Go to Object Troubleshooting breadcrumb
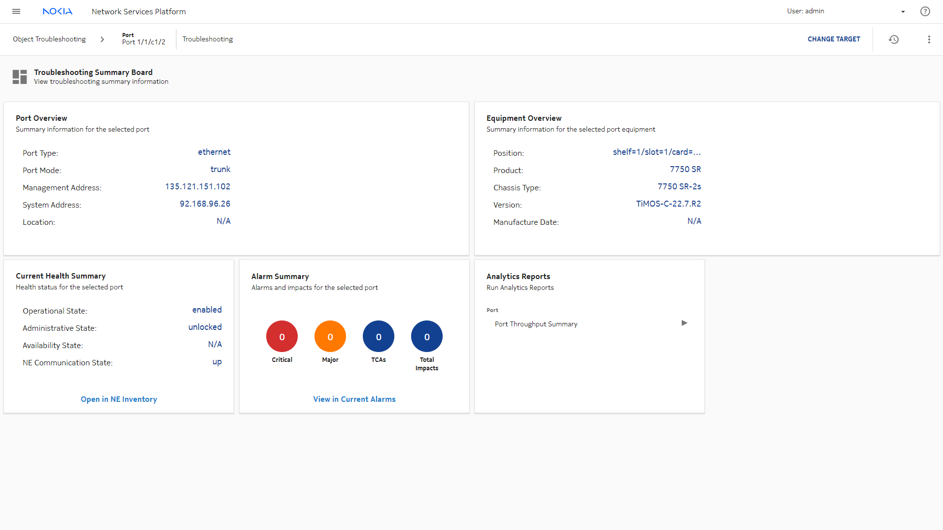 49,39
